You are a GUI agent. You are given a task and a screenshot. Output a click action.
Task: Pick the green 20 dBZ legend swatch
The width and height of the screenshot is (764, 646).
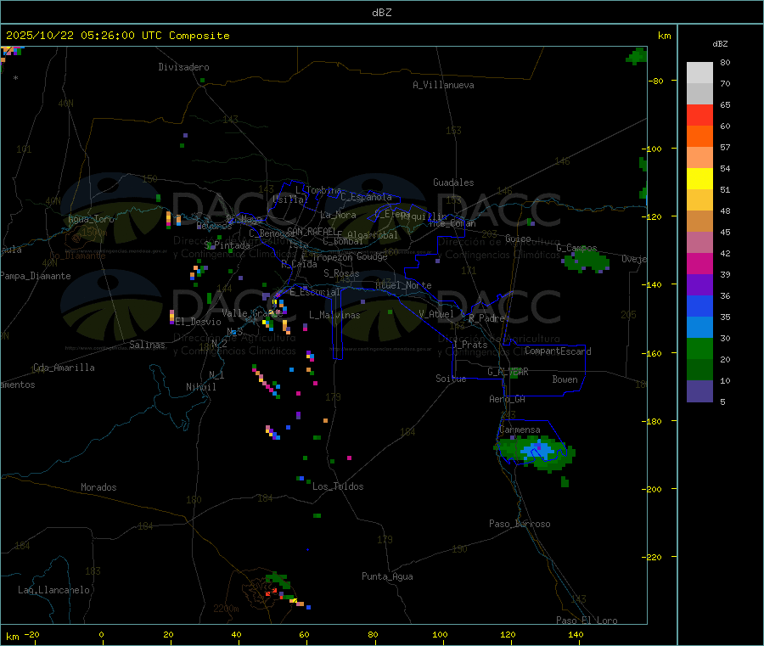point(699,348)
